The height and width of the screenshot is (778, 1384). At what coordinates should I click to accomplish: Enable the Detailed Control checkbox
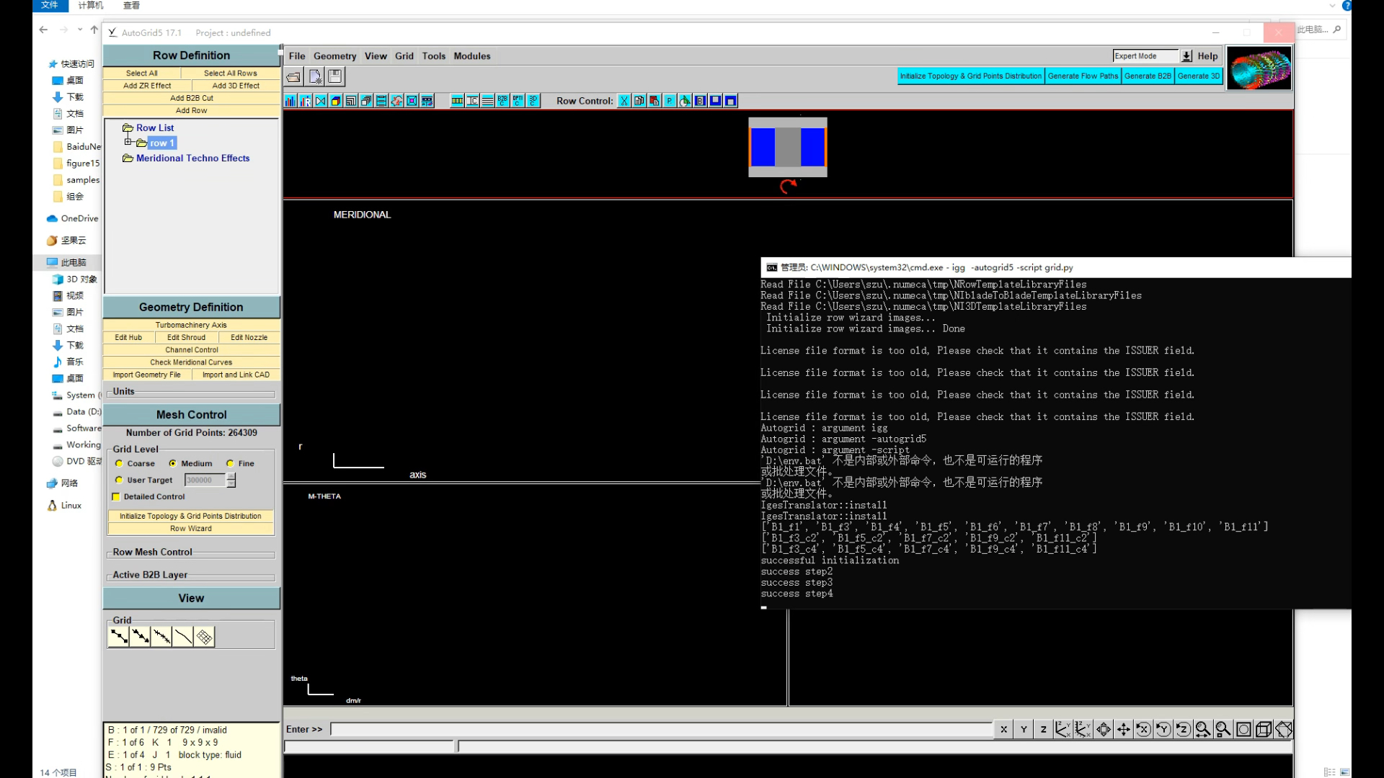tap(116, 496)
